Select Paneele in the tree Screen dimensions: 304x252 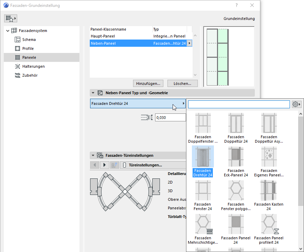42,57
